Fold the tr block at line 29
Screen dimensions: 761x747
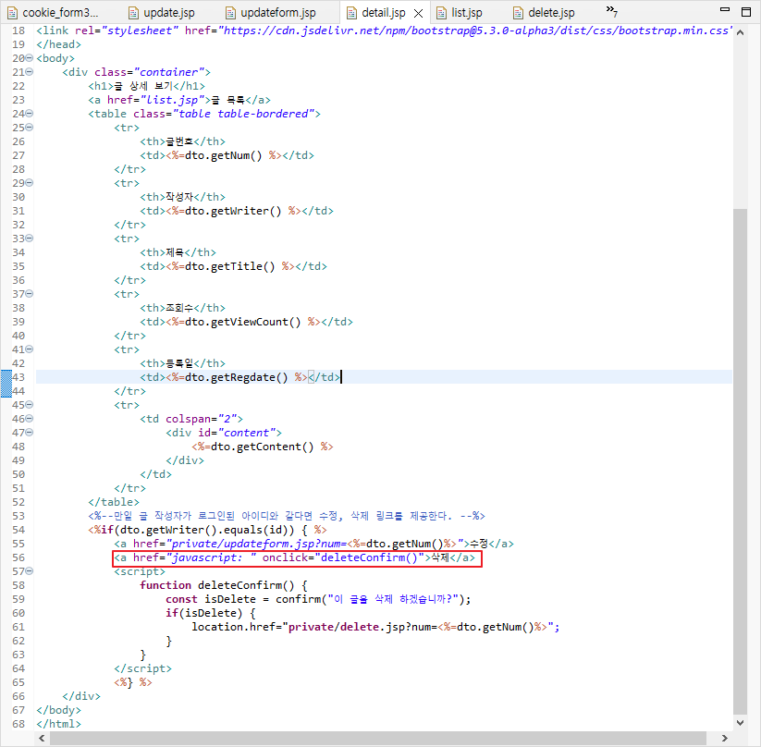[x=30, y=183]
